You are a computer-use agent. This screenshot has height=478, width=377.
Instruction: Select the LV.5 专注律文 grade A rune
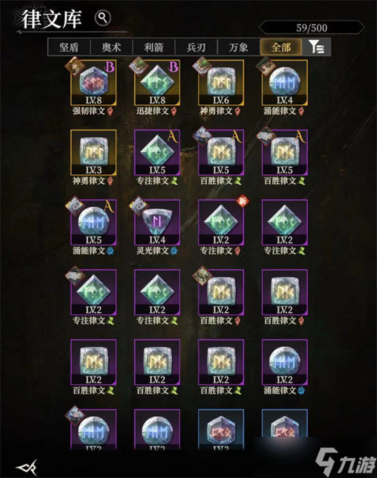(x=157, y=152)
